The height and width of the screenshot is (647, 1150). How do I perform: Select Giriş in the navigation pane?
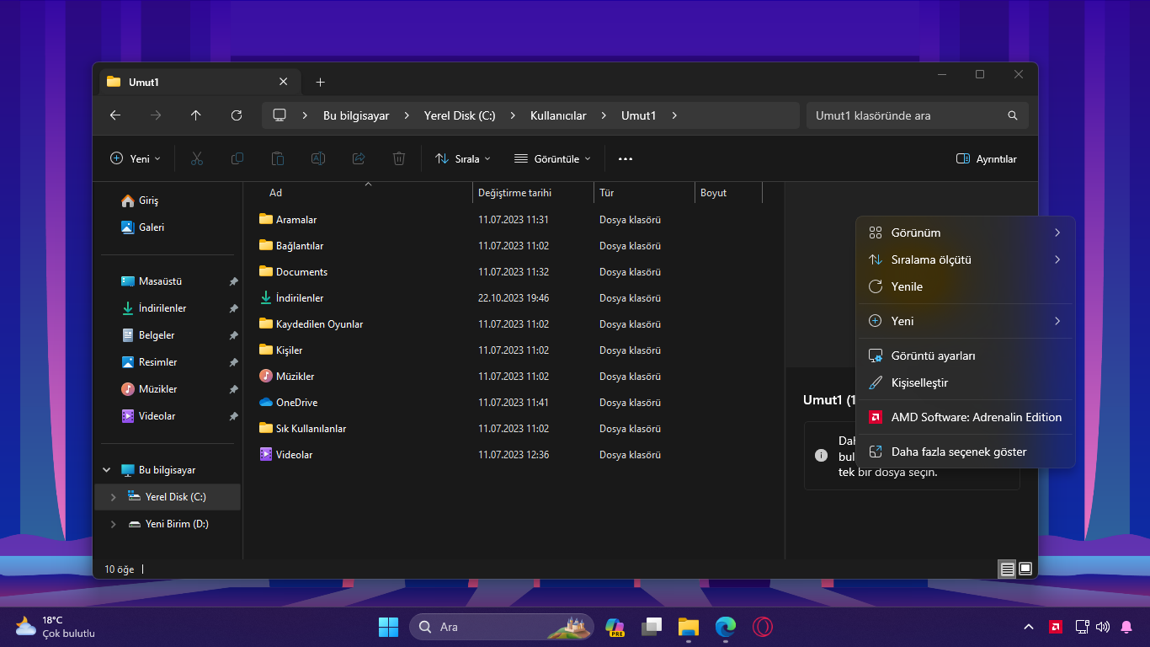click(x=168, y=201)
